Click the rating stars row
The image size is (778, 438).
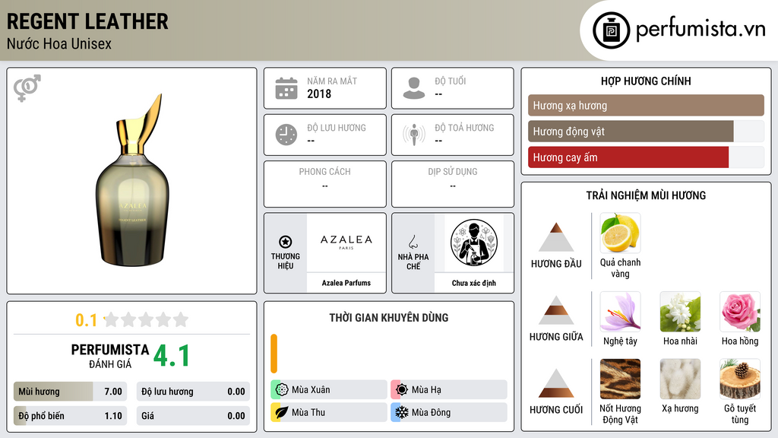coord(146,319)
